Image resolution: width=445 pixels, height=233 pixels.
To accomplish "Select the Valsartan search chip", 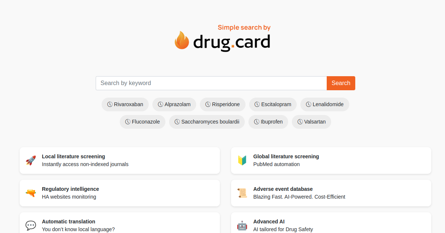I will tap(311, 122).
